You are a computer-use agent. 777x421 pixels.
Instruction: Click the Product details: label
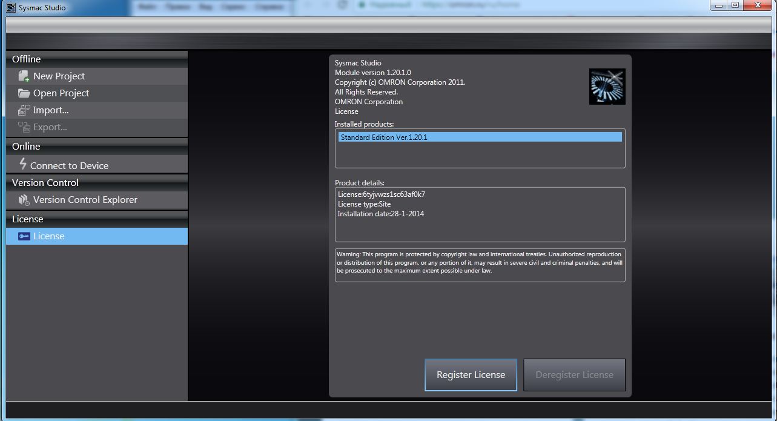[359, 183]
